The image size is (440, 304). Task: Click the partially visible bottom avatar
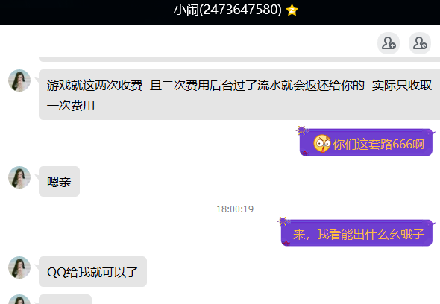coord(19,300)
